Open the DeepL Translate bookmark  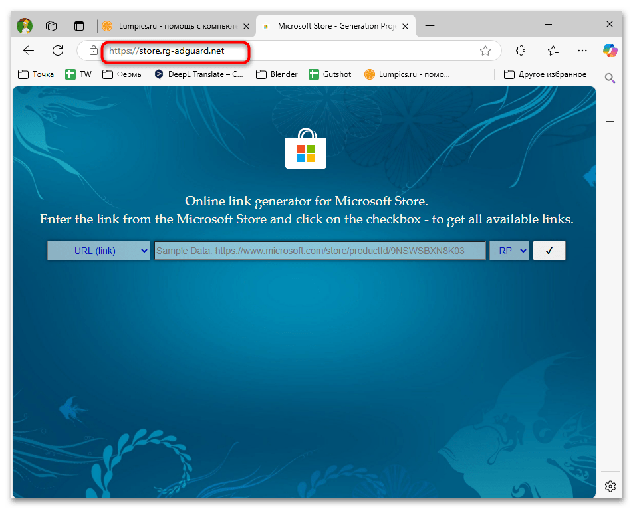199,74
